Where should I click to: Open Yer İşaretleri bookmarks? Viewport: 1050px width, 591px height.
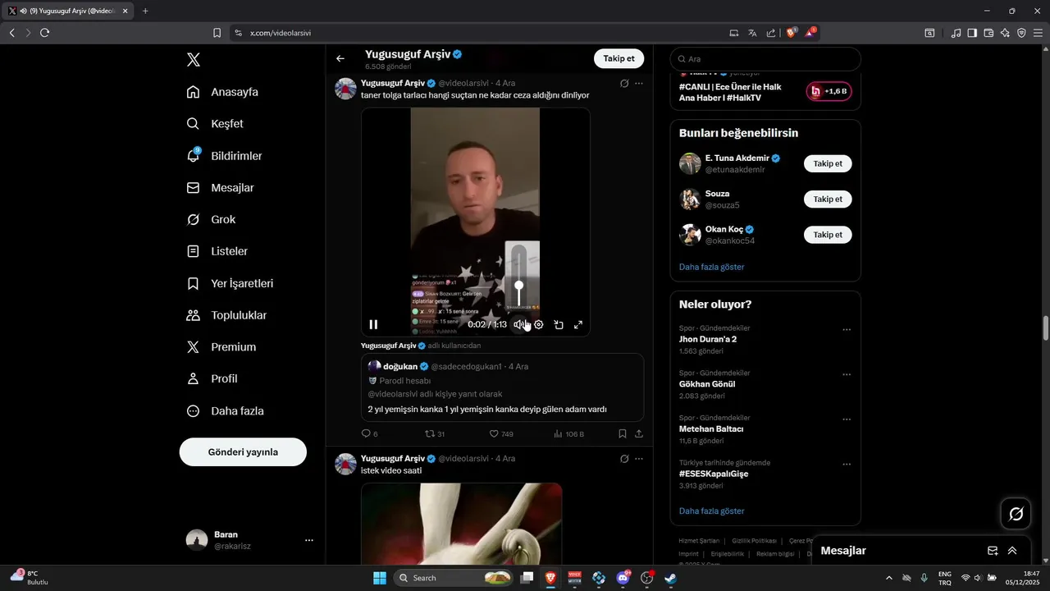231,283
